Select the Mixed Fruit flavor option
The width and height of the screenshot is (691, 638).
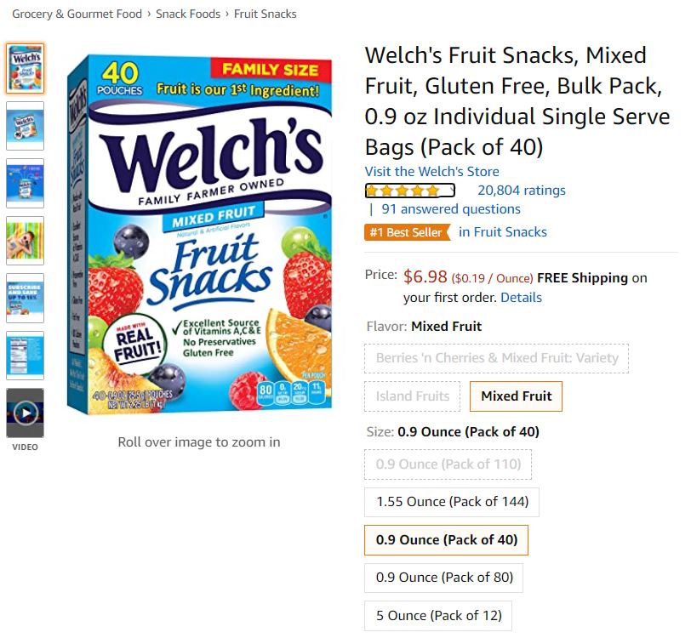pyautogui.click(x=516, y=396)
